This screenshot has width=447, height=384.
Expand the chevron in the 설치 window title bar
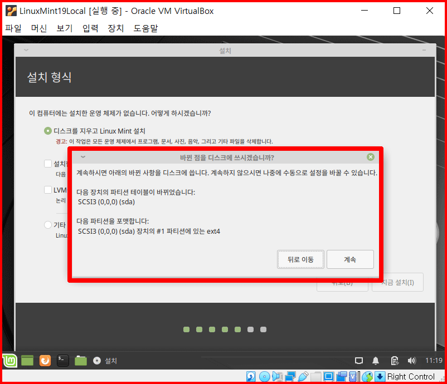[26, 50]
